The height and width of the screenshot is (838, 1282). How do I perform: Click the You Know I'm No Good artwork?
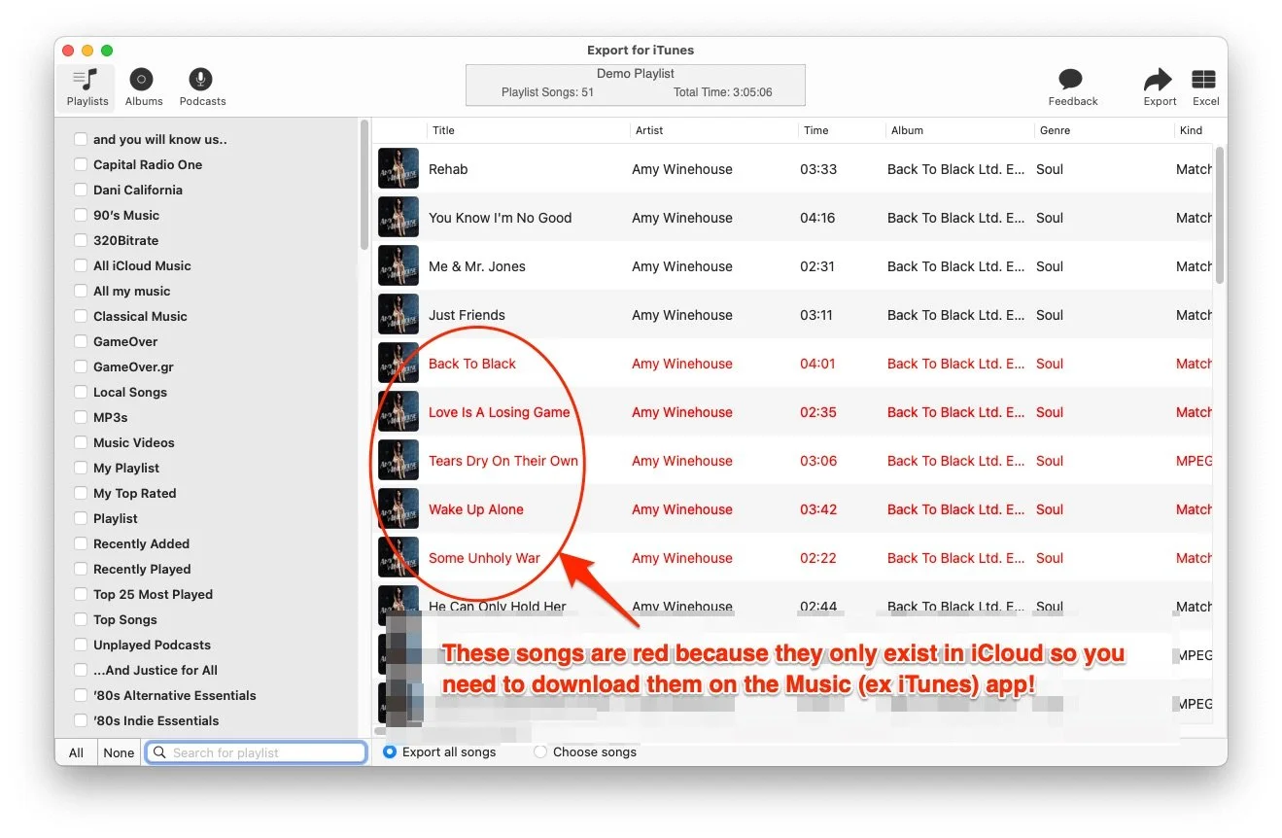(x=398, y=218)
